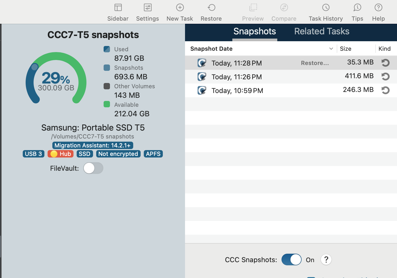Click the Compare toolbar icon

click(284, 8)
